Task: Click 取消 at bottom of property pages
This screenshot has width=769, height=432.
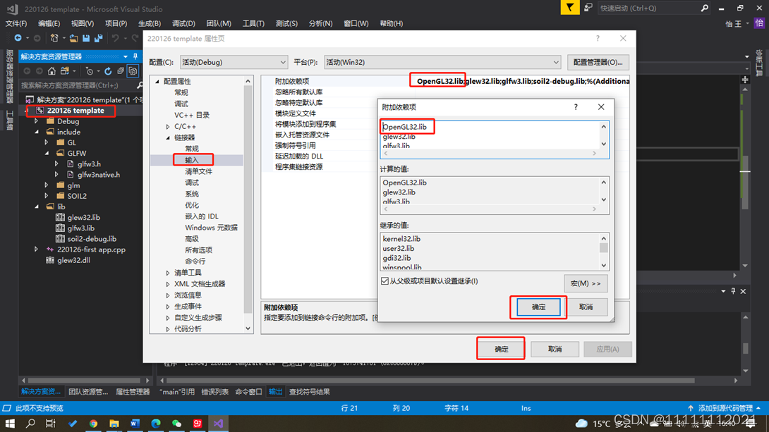Action: [x=555, y=350]
